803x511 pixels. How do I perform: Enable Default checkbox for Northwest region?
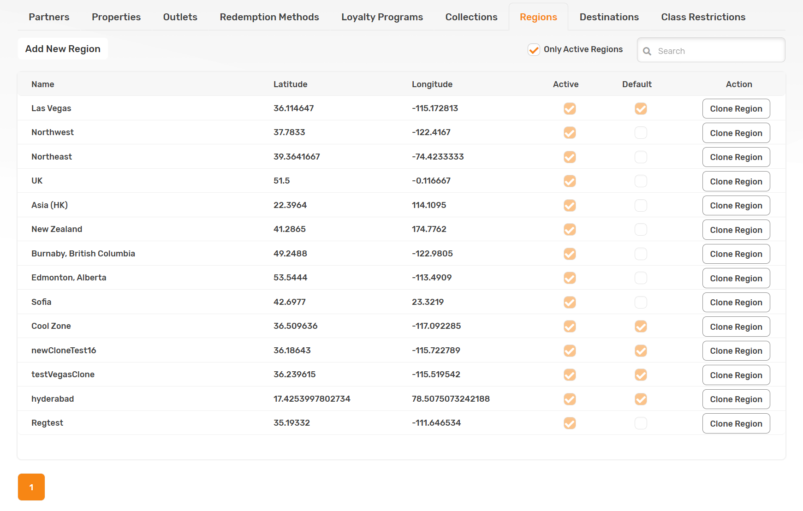coord(641,133)
